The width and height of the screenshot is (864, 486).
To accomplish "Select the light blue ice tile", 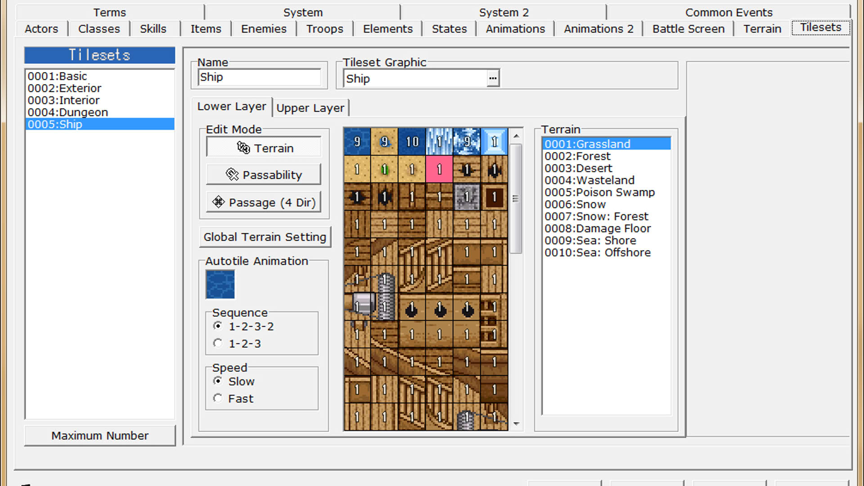I will [x=494, y=142].
